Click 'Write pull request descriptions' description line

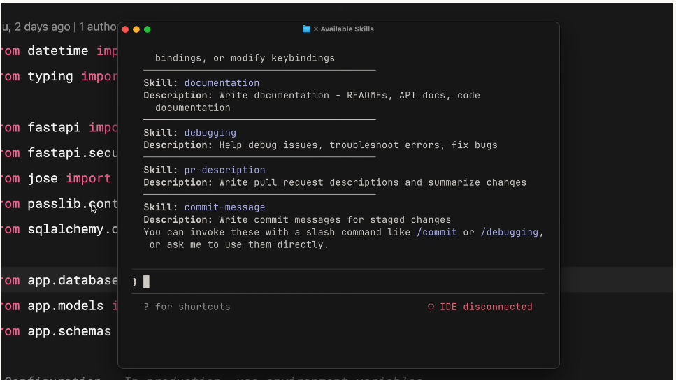[335, 182]
